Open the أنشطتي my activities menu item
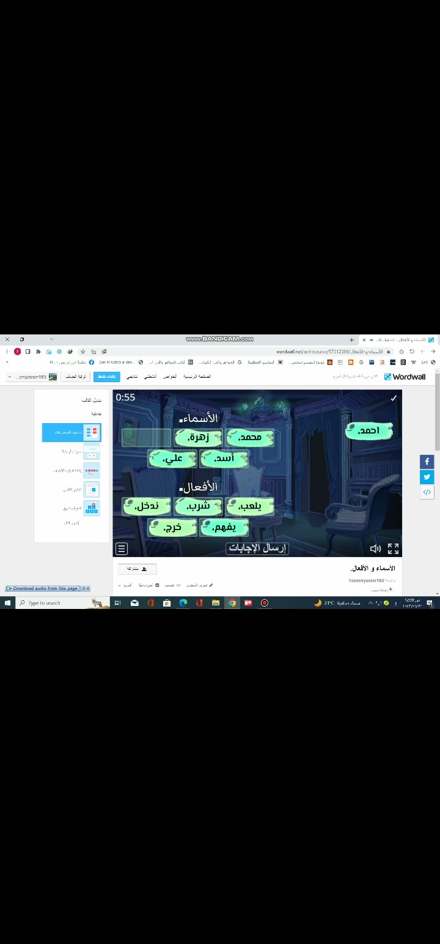Image resolution: width=440 pixels, height=944 pixels. (150, 377)
